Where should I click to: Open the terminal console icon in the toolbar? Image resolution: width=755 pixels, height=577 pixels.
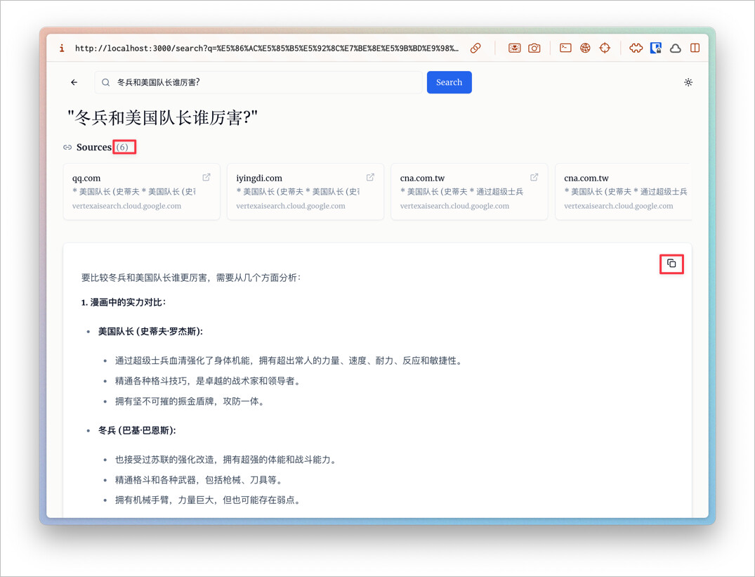click(566, 48)
